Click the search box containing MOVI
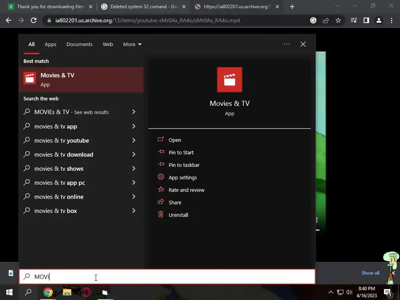Viewport: 400px width, 300px height. click(167, 277)
